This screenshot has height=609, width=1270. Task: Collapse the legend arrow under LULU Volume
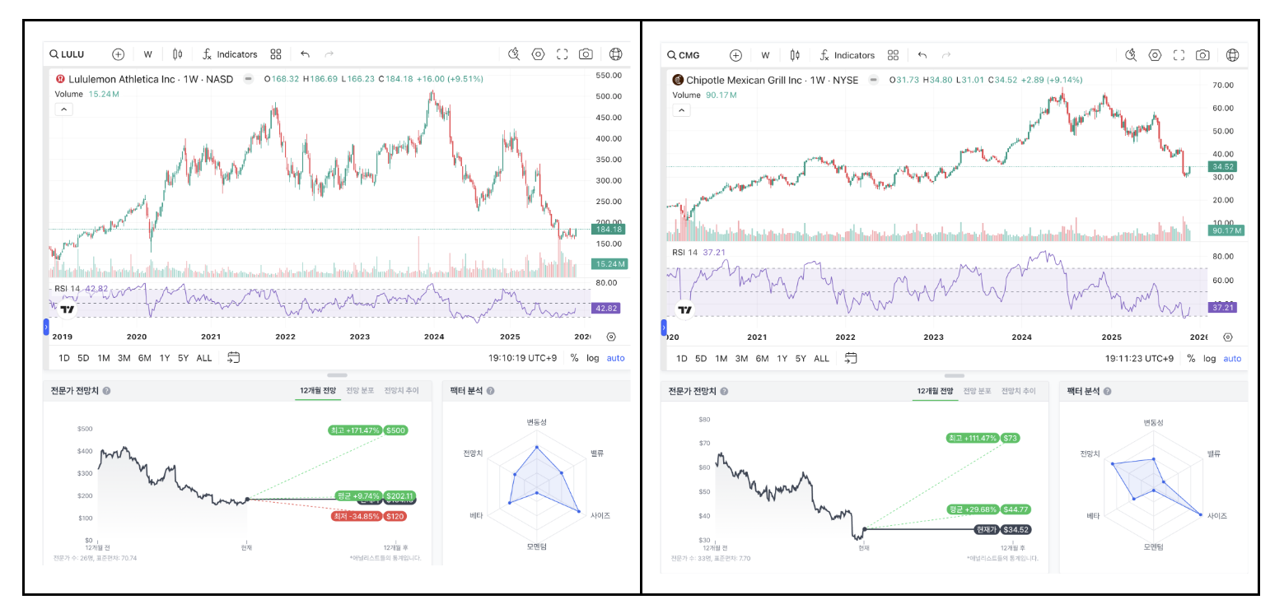64,109
